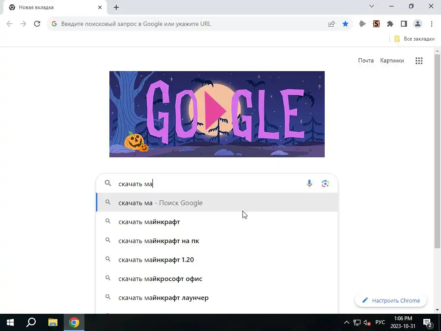This screenshot has width=441, height=331.
Task: Search by image with Google Lens icon
Action: tap(326, 184)
